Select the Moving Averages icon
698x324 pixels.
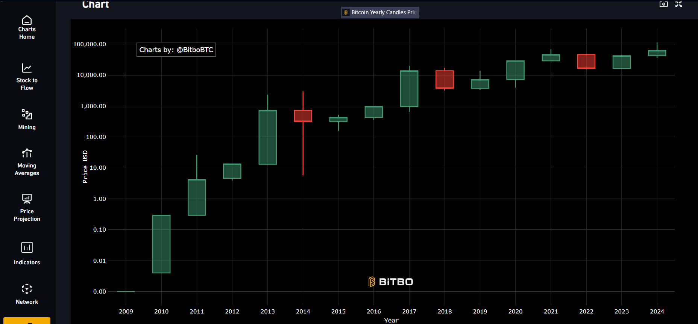tap(27, 153)
